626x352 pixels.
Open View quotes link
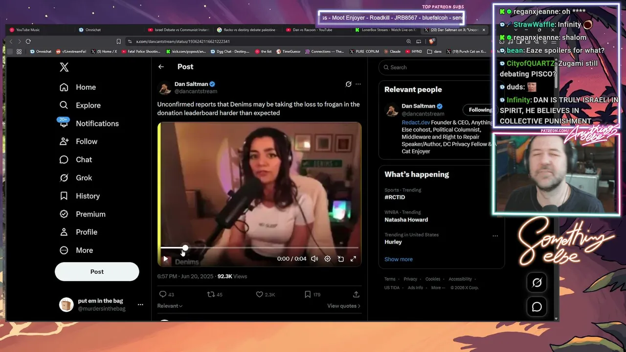pyautogui.click(x=344, y=306)
